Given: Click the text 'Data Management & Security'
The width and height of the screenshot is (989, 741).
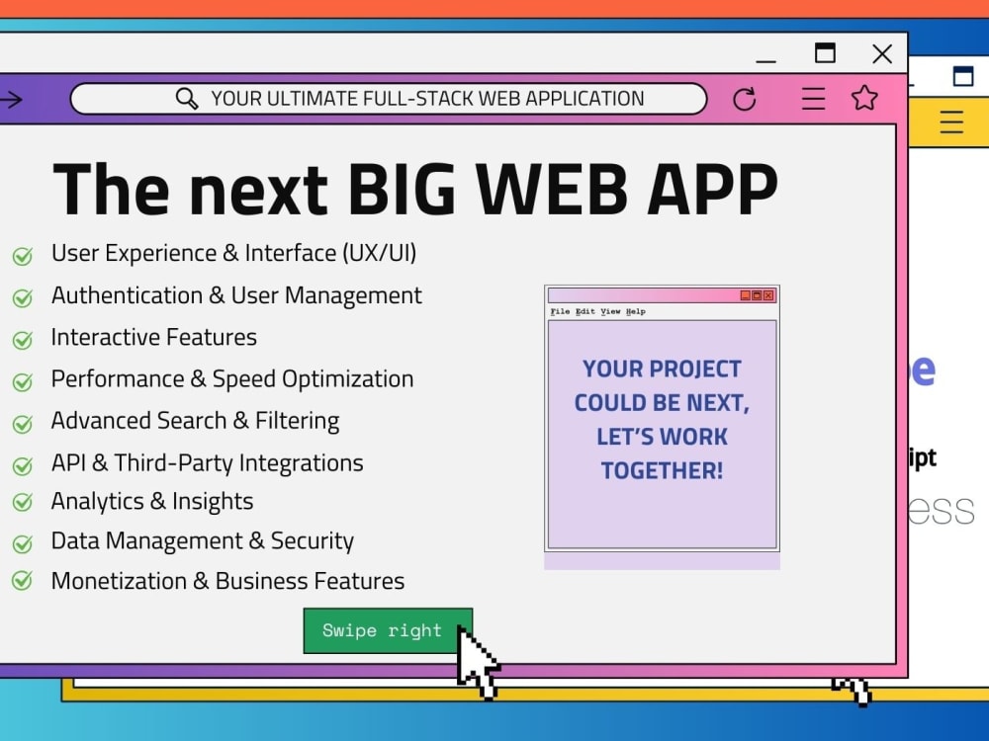Looking at the screenshot, I should tap(203, 541).
